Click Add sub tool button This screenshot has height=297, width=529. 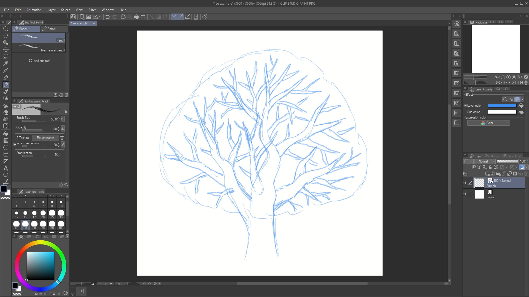point(39,61)
